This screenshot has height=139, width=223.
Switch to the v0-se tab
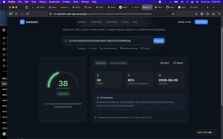point(135,7)
